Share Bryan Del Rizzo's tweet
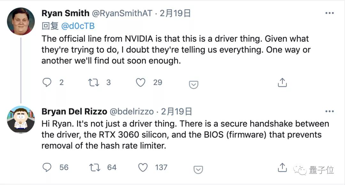345x185 pixels. click(282, 167)
